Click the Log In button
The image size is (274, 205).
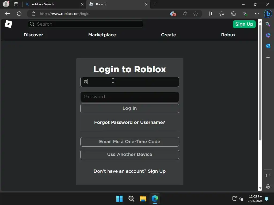click(x=130, y=108)
